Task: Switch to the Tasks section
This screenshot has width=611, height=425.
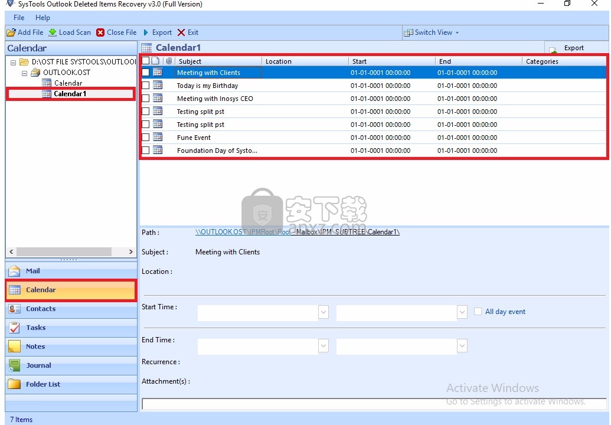Action: 71,328
